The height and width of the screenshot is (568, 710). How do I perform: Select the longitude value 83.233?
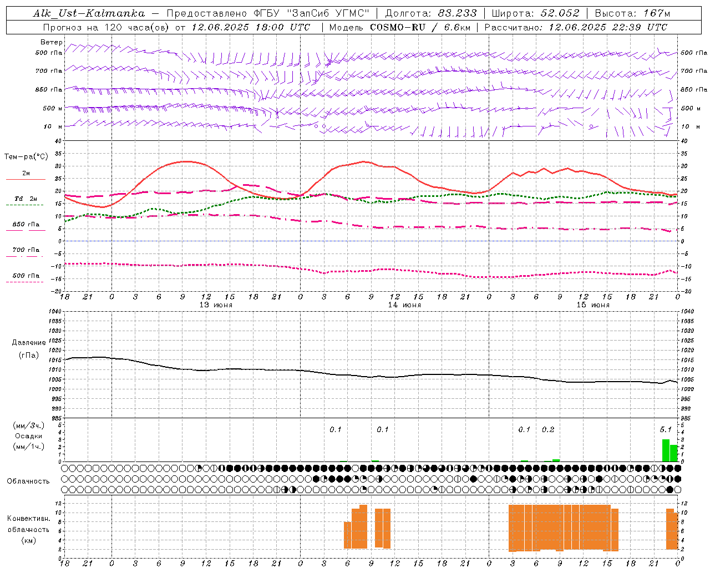pyautogui.click(x=457, y=13)
